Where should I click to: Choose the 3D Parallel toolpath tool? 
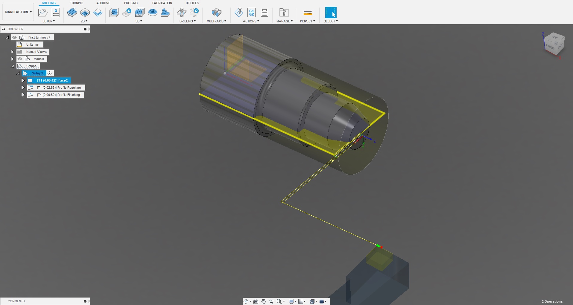tap(140, 13)
